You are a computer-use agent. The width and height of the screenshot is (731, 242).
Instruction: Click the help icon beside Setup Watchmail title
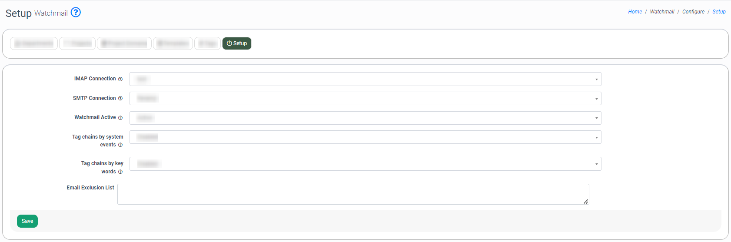coord(76,12)
